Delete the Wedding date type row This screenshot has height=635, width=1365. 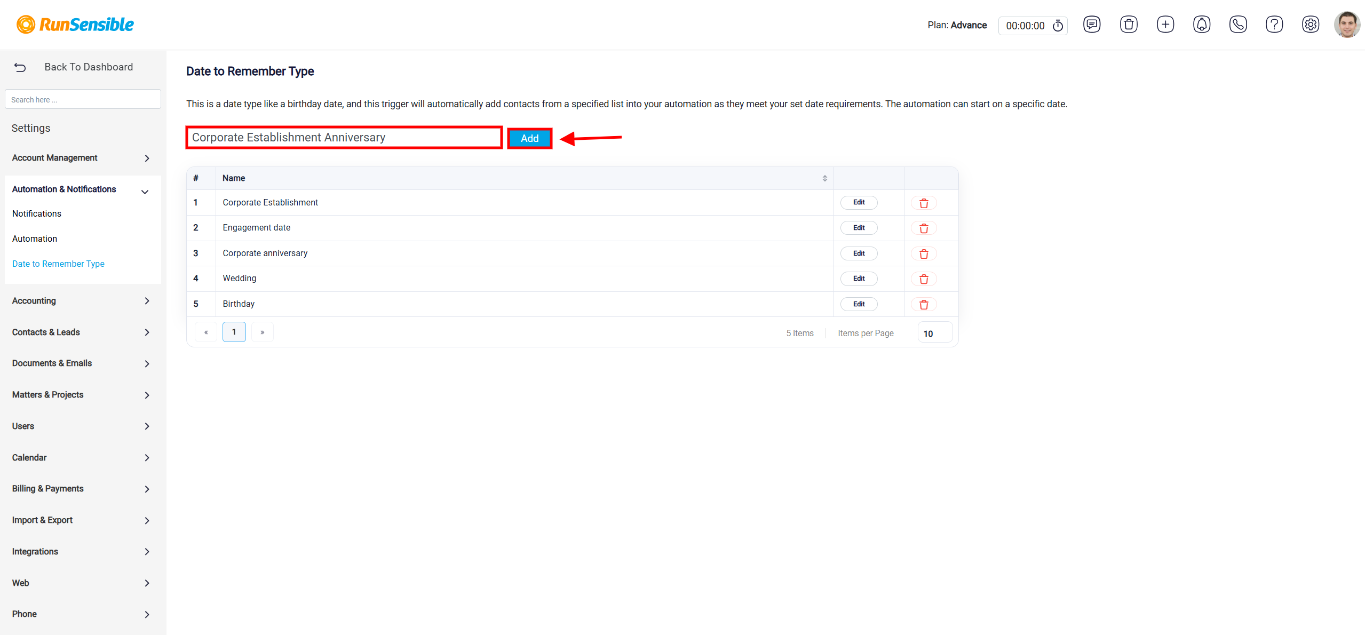[x=924, y=279]
